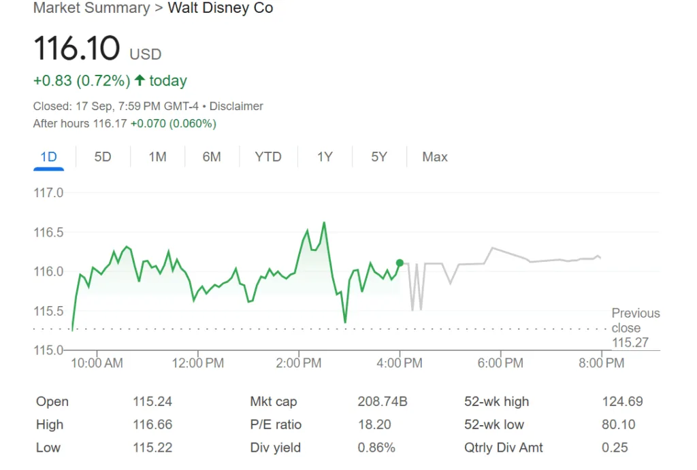The width and height of the screenshot is (697, 470).
Task: Switch to the 1M chart view
Action: (x=157, y=156)
